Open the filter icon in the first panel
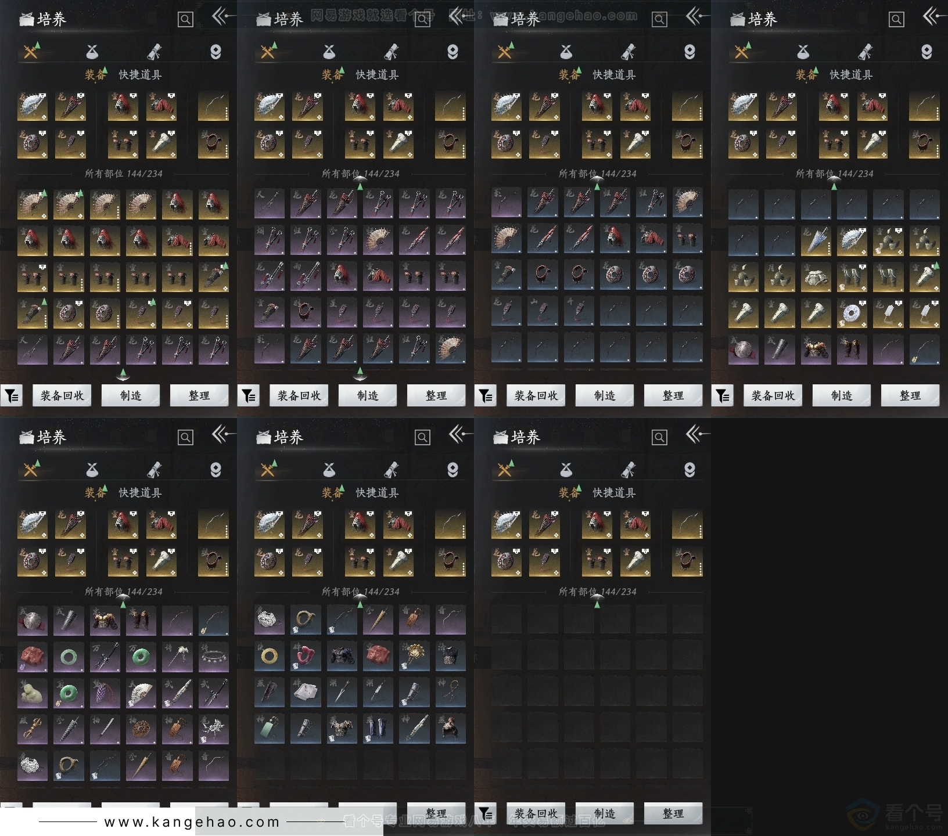The width and height of the screenshot is (948, 836). click(x=12, y=396)
